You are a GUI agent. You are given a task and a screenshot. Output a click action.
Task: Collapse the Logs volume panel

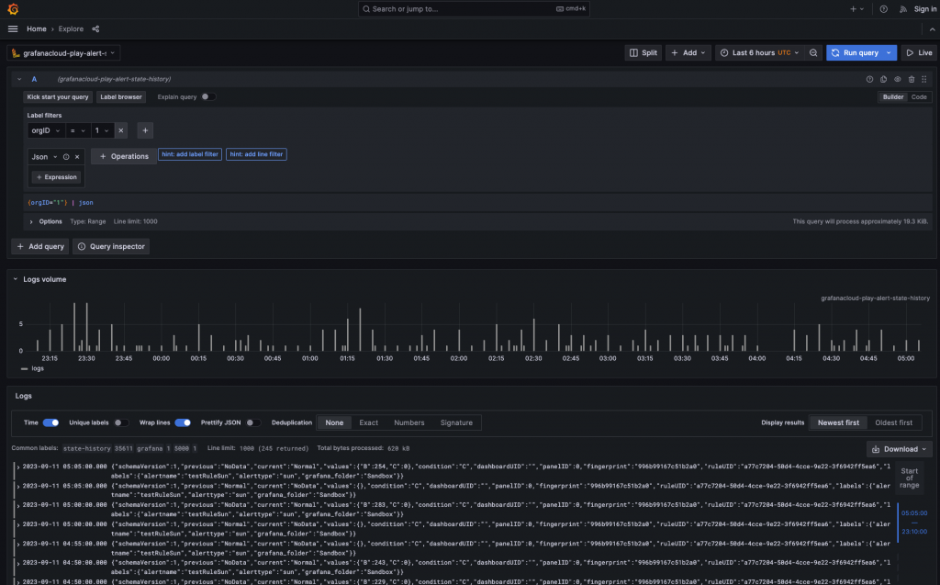pyautogui.click(x=15, y=279)
